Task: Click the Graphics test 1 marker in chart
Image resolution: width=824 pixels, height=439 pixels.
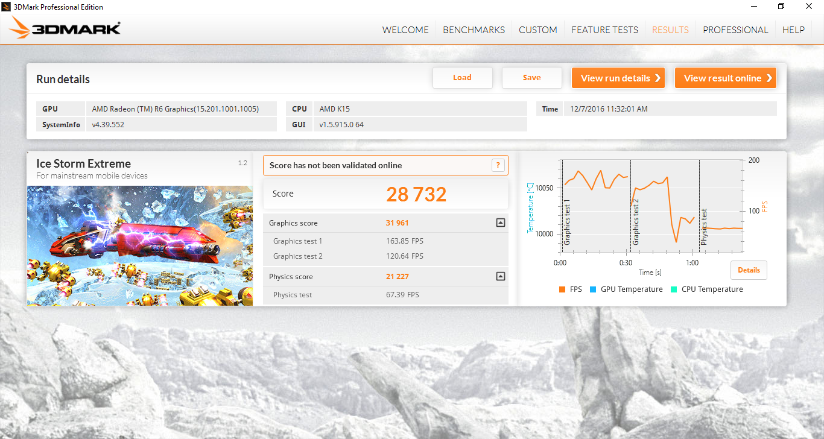Action: pos(567,223)
